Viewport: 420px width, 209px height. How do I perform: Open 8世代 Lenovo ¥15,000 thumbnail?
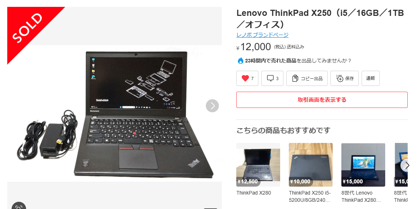tap(363, 165)
